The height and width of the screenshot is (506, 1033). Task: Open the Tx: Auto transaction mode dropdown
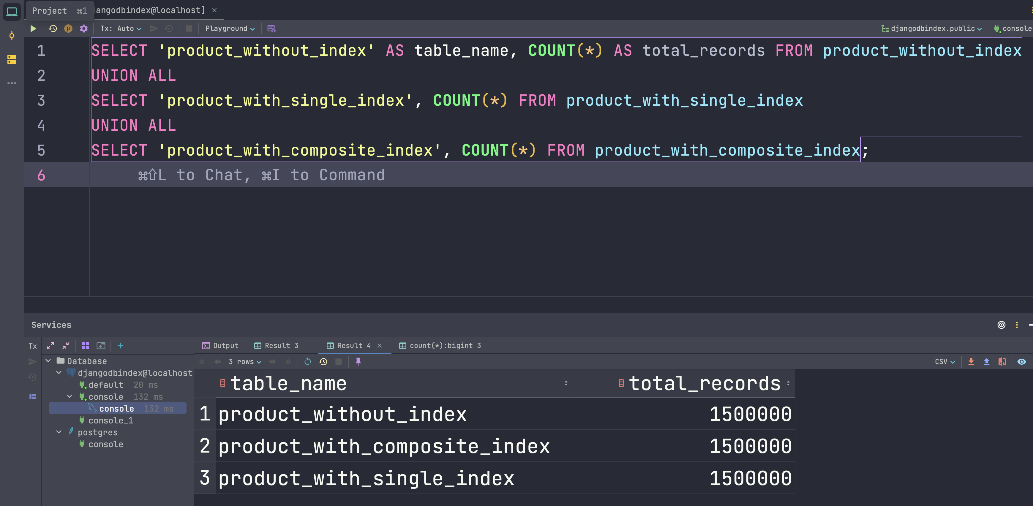121,29
